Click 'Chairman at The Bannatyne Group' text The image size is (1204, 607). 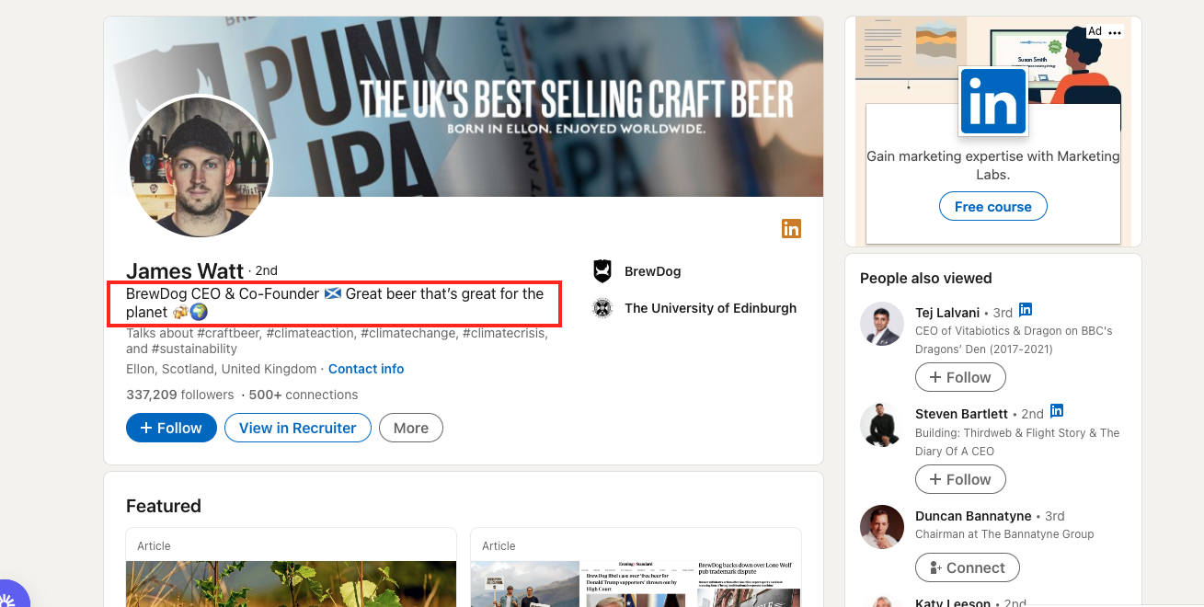(1004, 533)
